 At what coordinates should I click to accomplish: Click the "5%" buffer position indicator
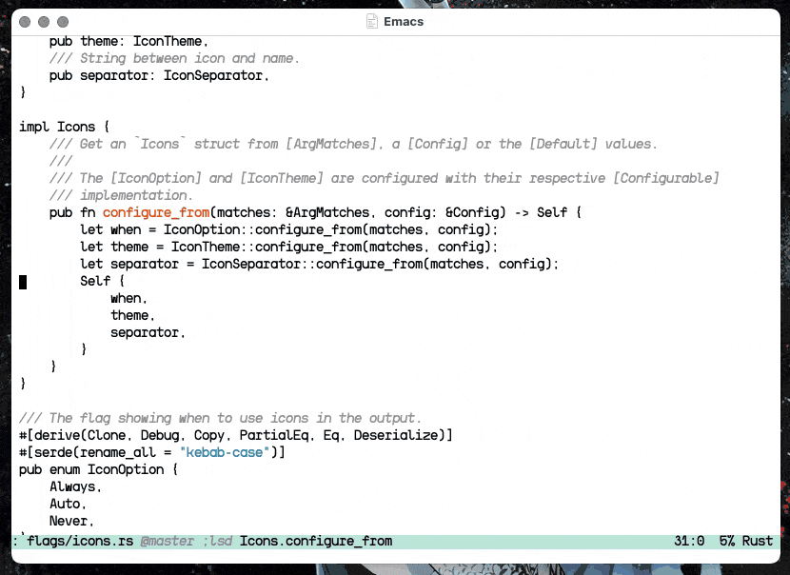coord(727,541)
